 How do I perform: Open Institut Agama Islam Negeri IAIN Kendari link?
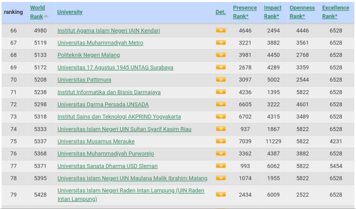point(108,31)
